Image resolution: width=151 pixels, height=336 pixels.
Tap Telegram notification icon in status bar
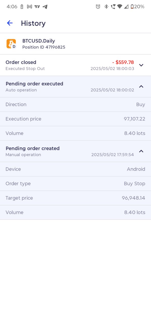click(x=45, y=7)
